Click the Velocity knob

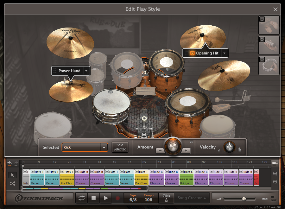229,147
